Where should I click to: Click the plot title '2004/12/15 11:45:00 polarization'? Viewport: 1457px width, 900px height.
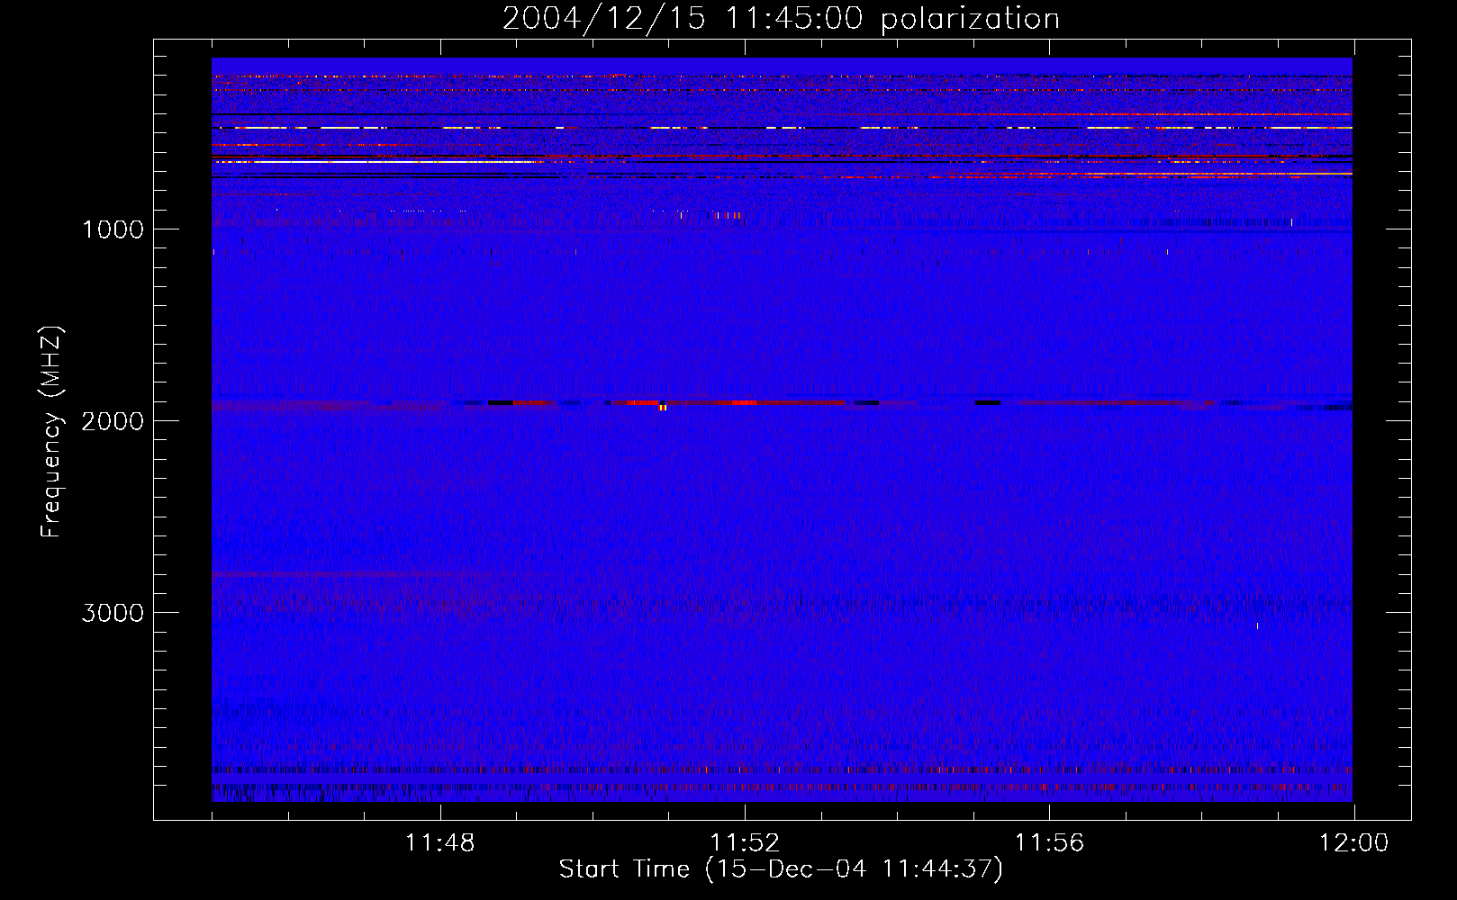[781, 19]
